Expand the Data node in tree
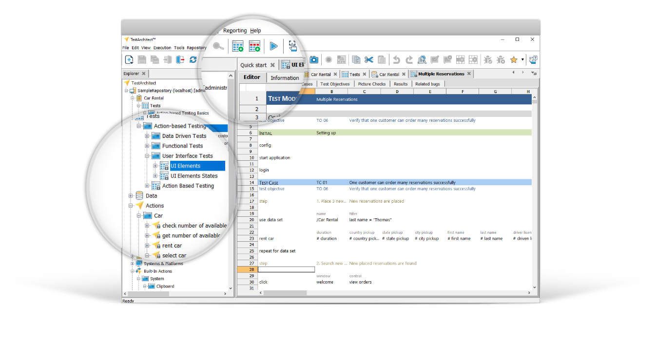 pyautogui.click(x=131, y=196)
